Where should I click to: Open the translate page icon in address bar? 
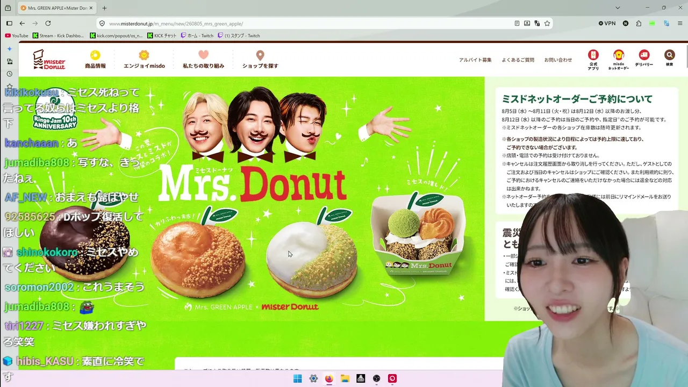tap(537, 24)
